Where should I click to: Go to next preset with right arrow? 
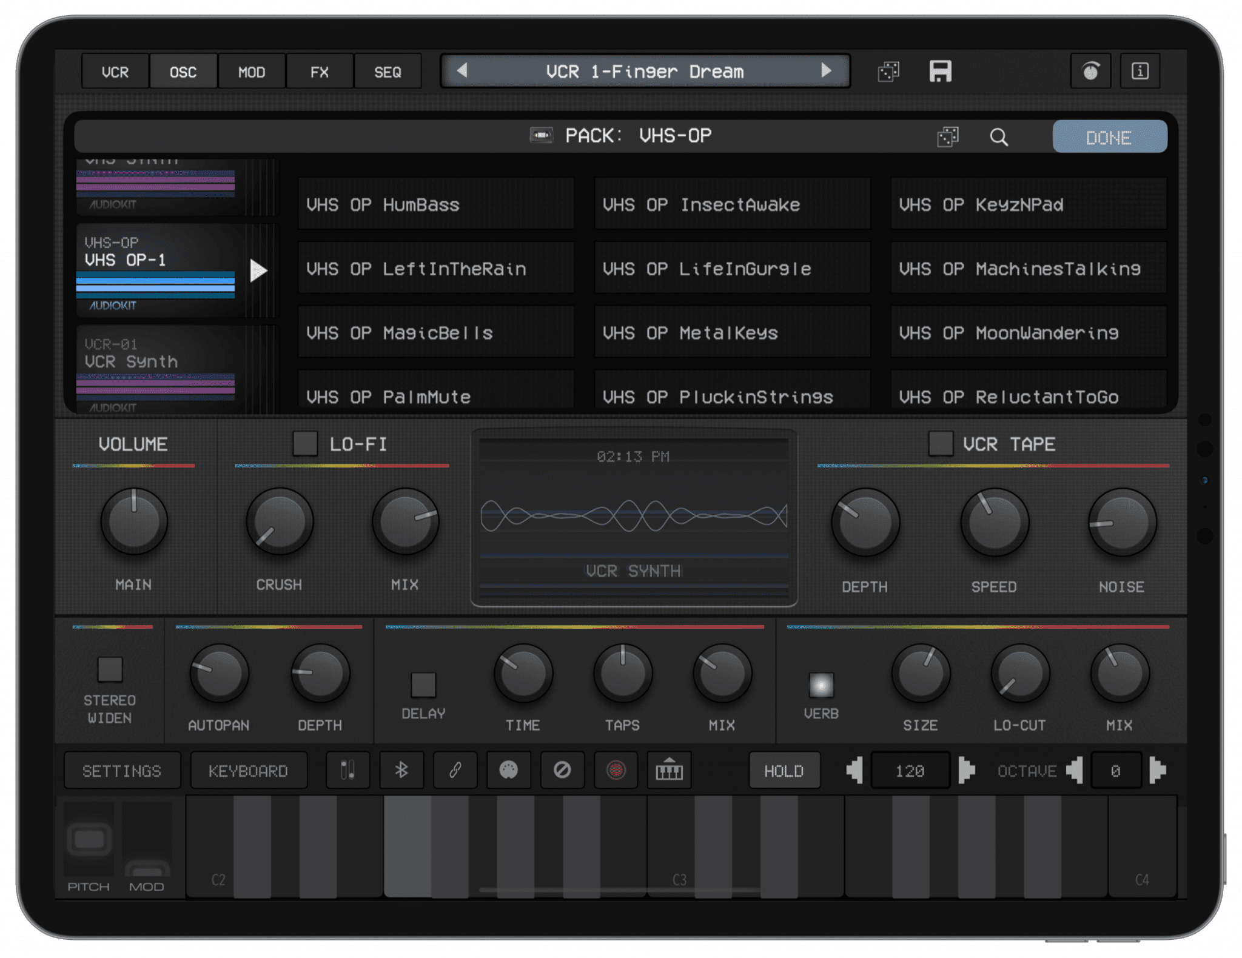(x=826, y=70)
